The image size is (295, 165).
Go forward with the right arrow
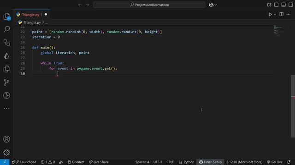[x=87, y=5]
